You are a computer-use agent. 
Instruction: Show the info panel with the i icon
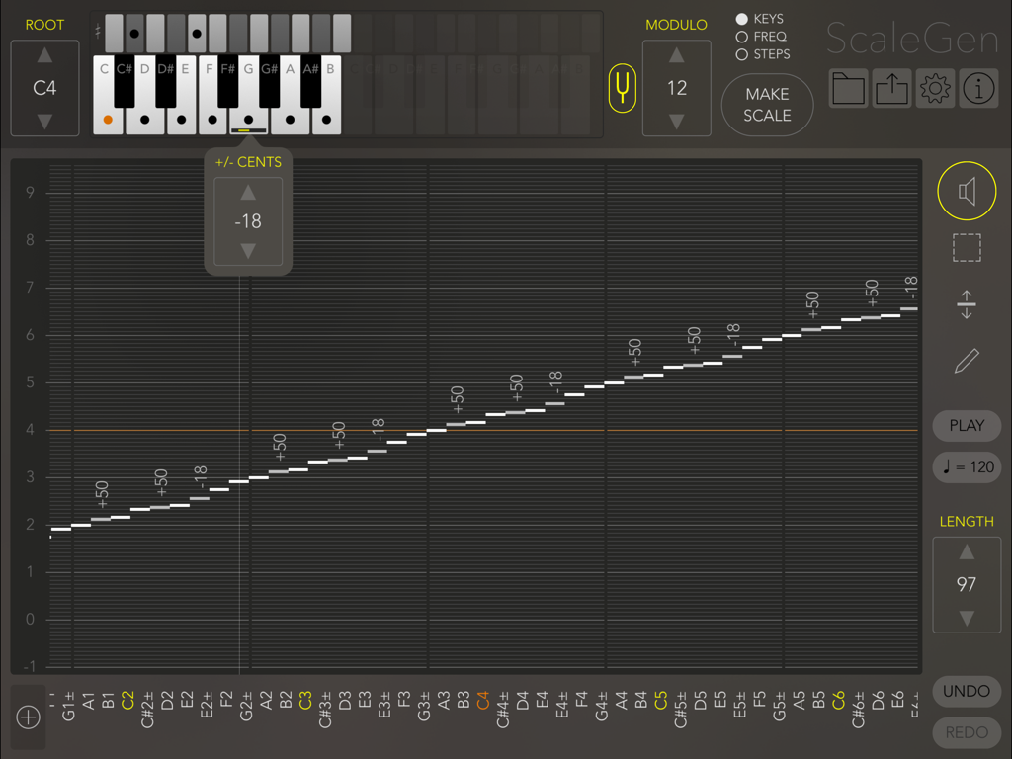[x=978, y=88]
